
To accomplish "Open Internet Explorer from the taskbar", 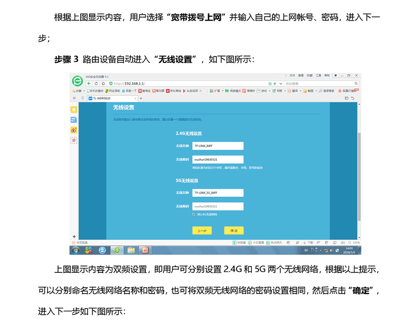I will 102,250.
